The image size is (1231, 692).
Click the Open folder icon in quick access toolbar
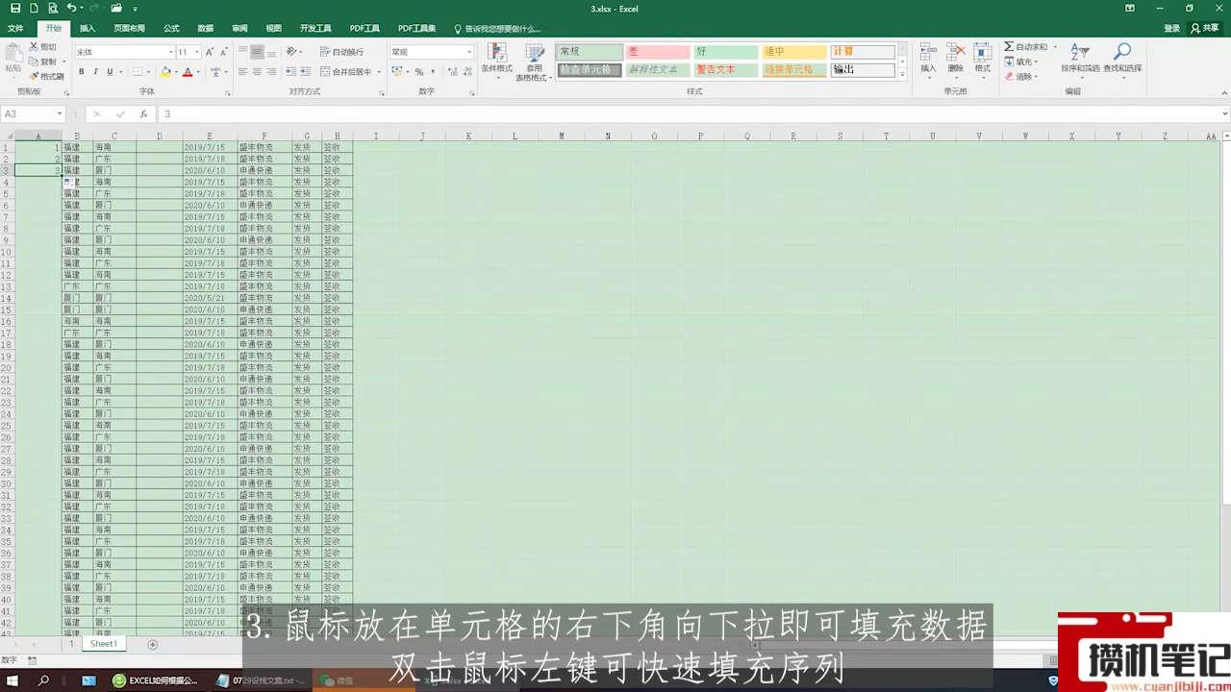pos(116,8)
